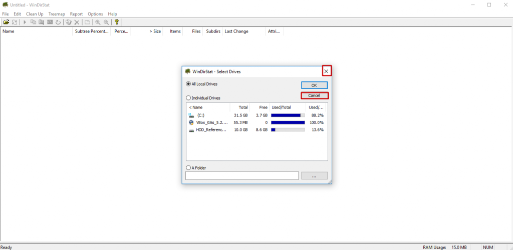Viewport: 513px width, 250px height.
Task: Open the Treemap menu
Action: 57,14
